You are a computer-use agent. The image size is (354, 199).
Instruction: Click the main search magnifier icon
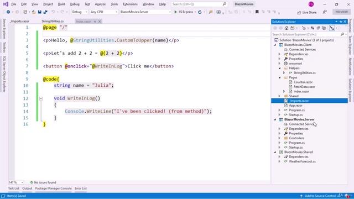click(225, 4)
